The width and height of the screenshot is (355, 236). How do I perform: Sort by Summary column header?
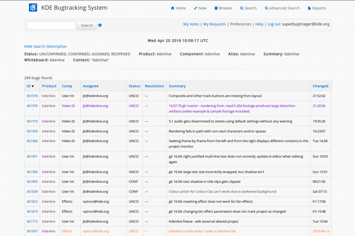pyautogui.click(x=177, y=86)
